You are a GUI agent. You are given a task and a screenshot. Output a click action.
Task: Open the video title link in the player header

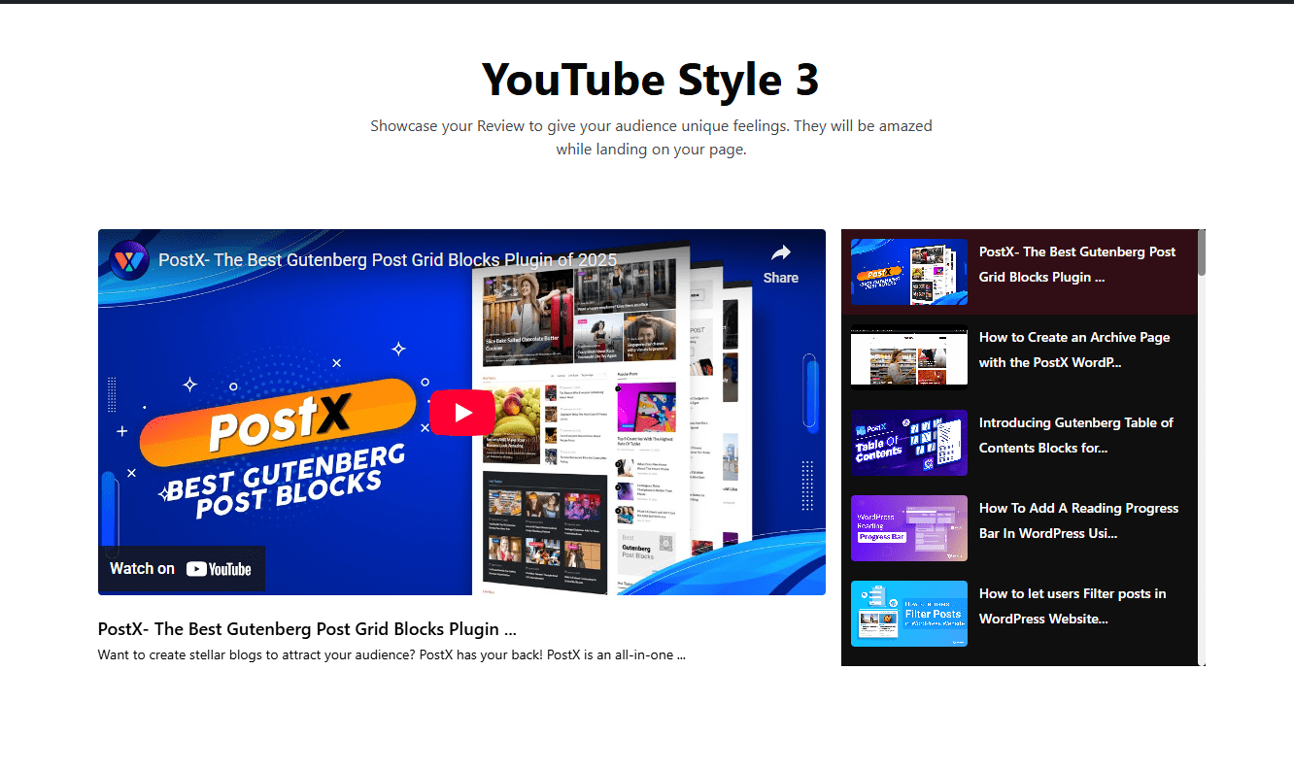point(387,259)
